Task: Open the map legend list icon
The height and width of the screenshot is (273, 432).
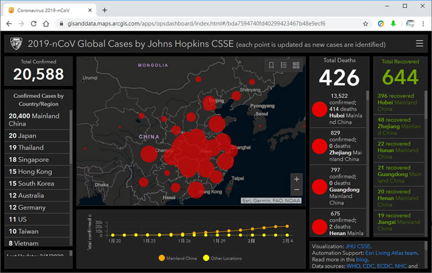Action: coord(283,65)
